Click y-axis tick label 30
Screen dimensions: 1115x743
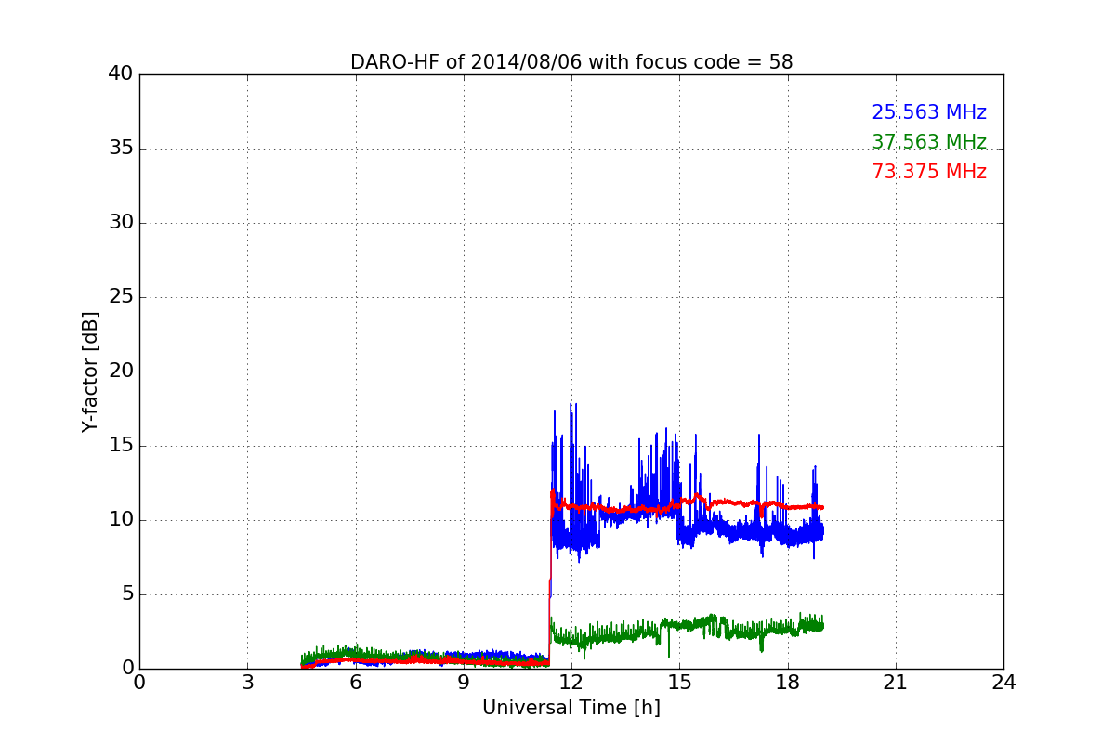[x=119, y=223]
